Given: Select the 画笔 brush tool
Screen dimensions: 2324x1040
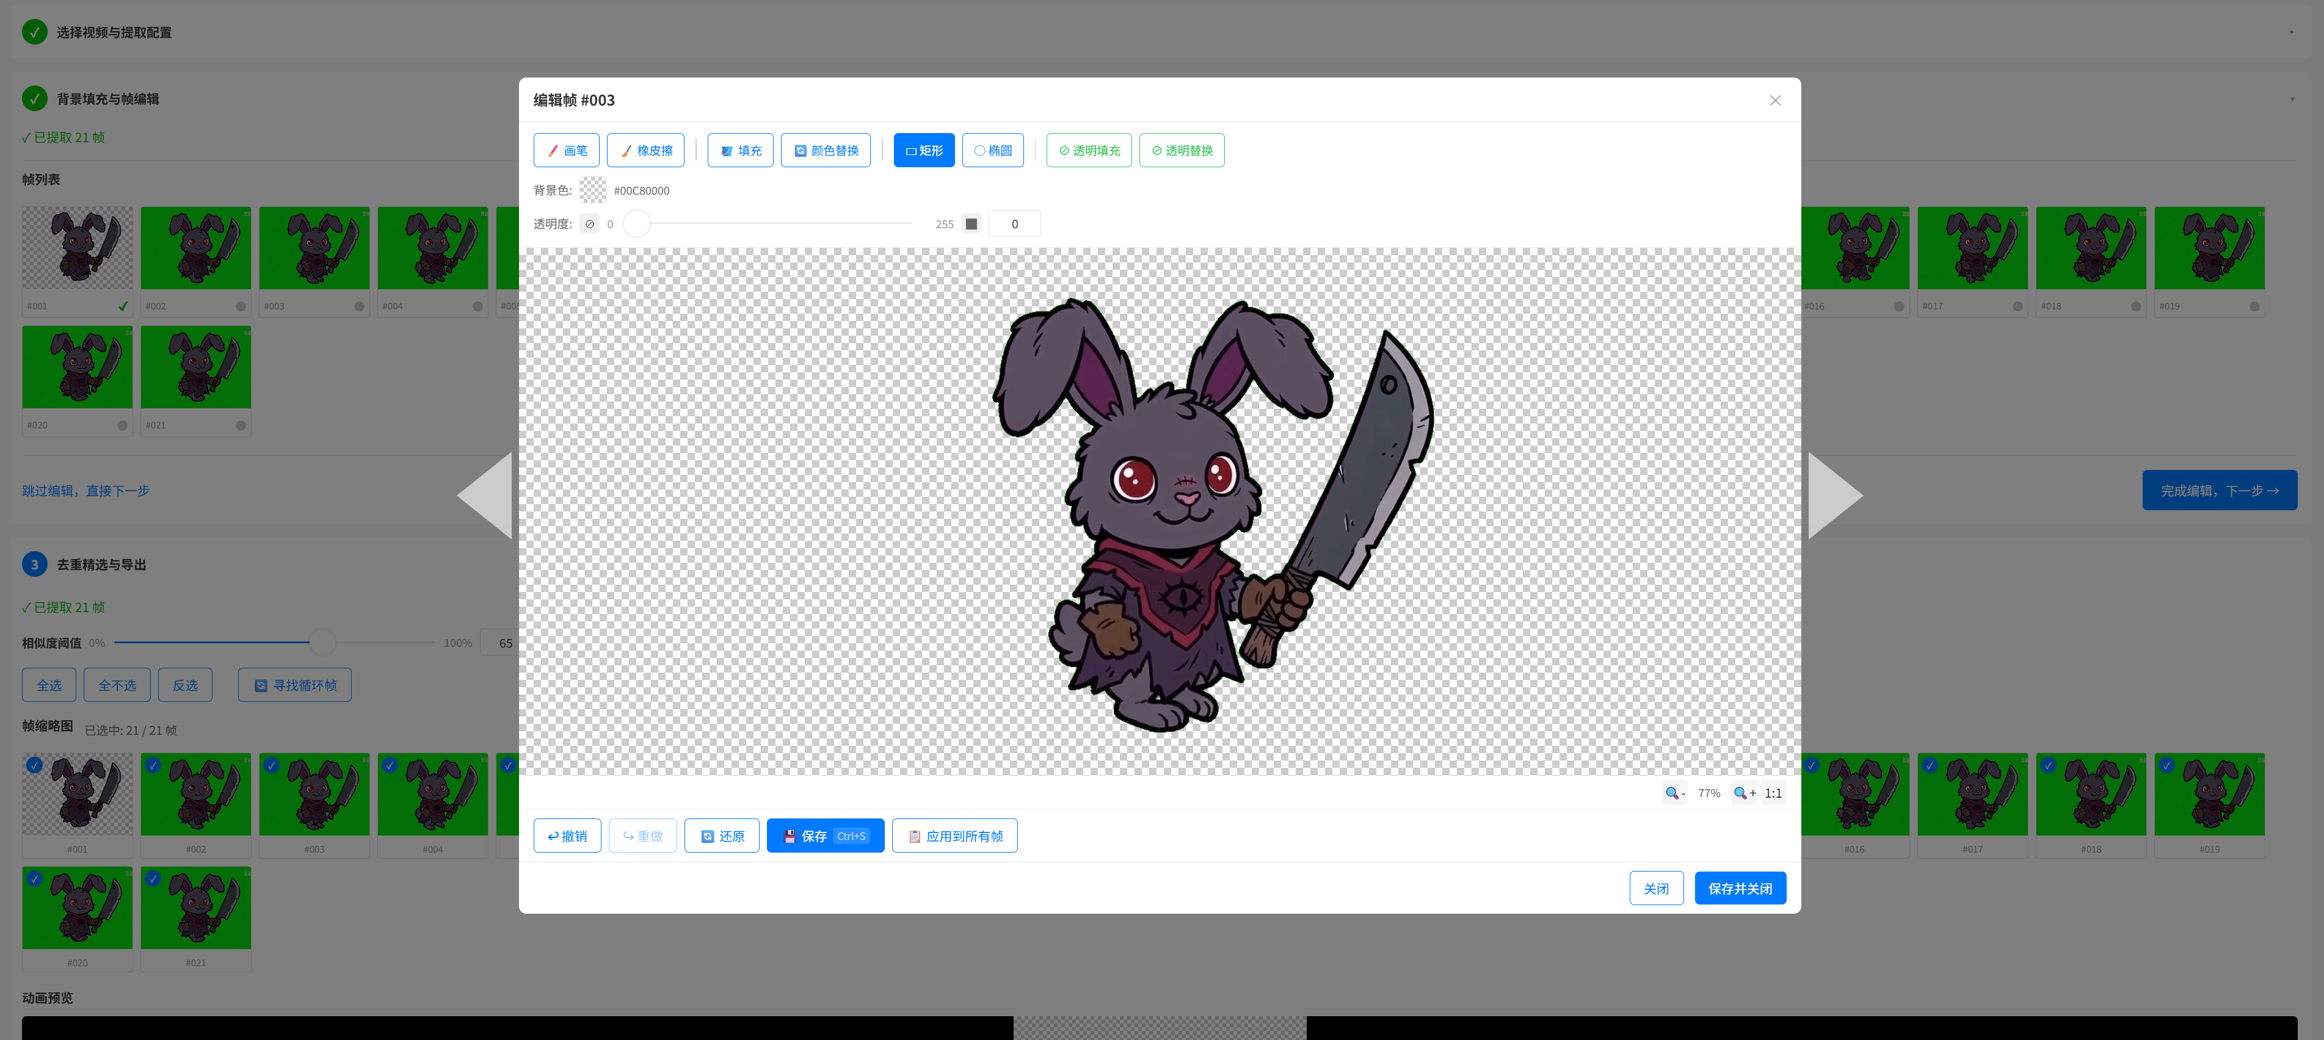Looking at the screenshot, I should (x=565, y=151).
